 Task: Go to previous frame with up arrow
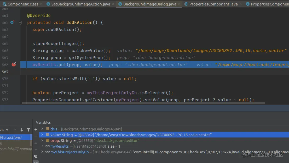[15, 130]
